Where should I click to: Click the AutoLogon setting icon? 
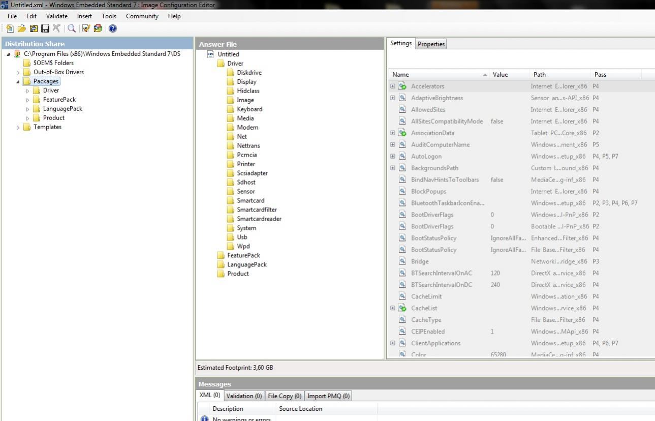(x=402, y=156)
